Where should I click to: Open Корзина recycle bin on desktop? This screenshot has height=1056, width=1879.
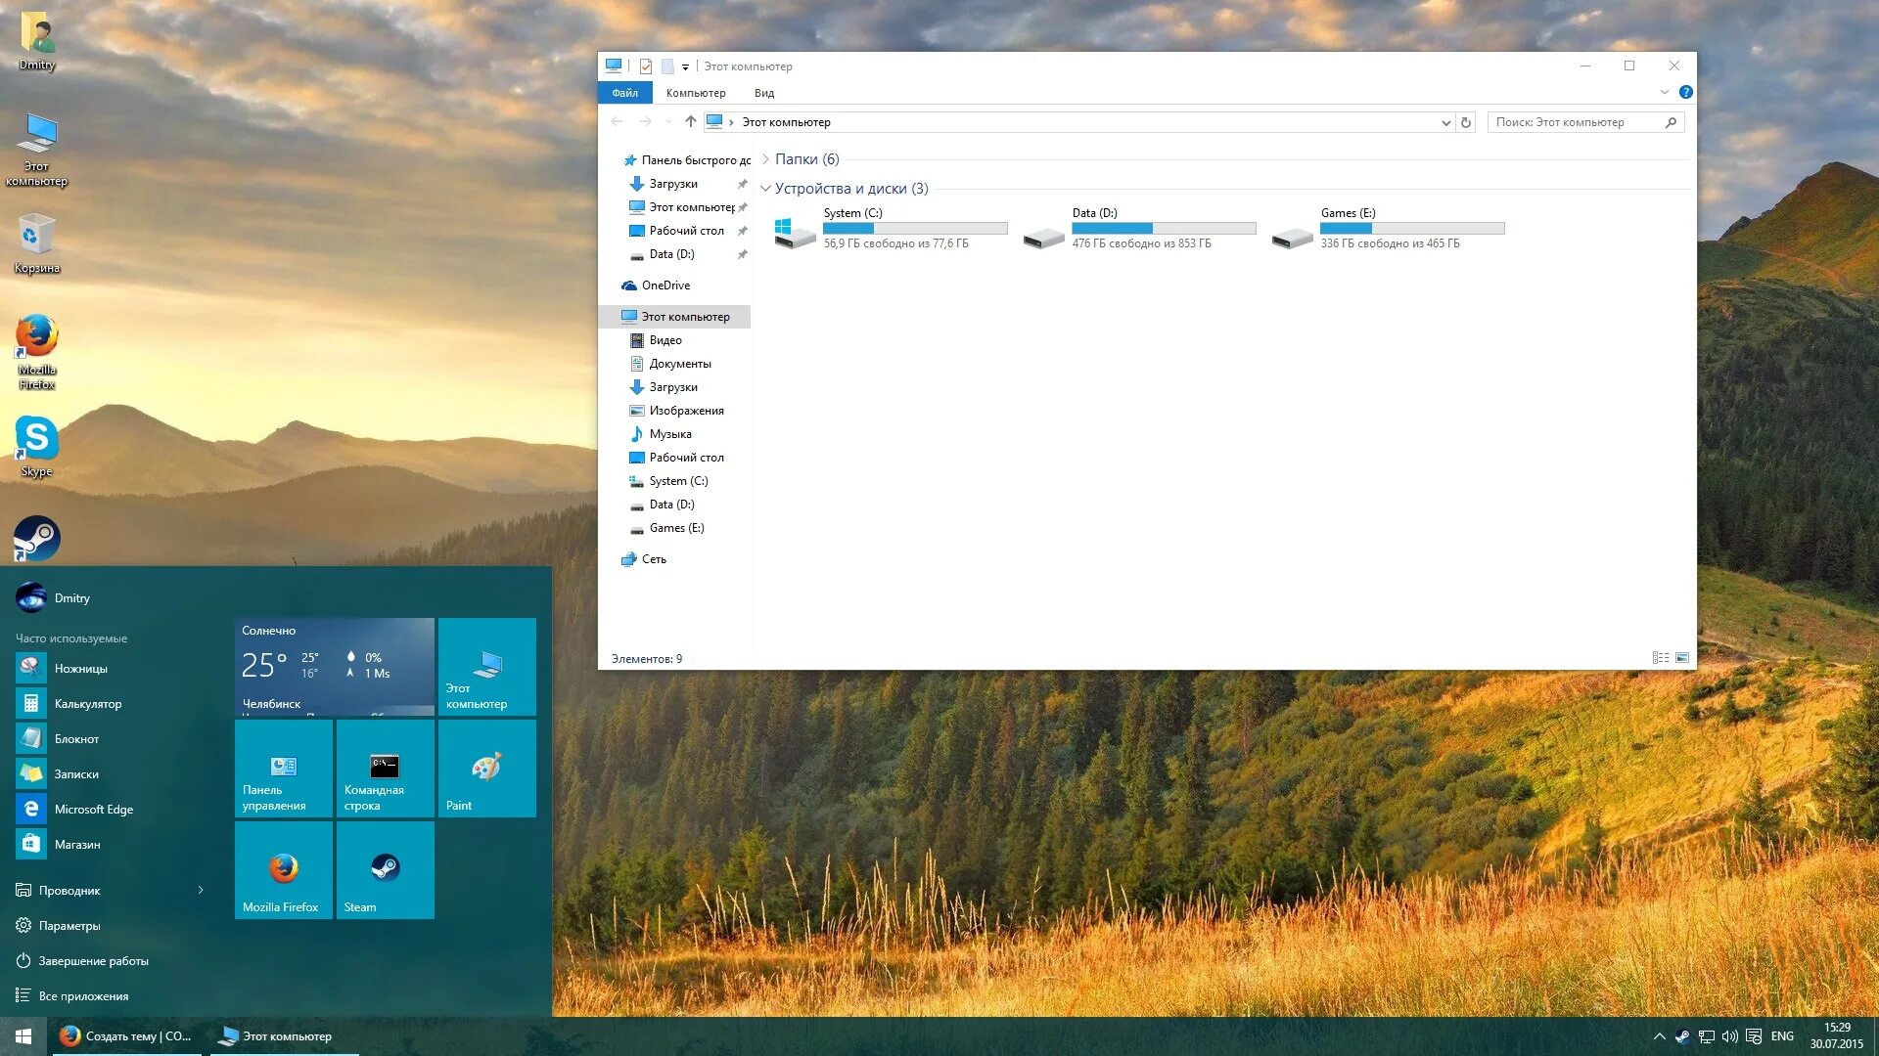(36, 237)
